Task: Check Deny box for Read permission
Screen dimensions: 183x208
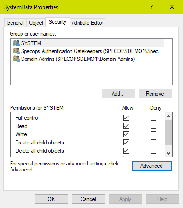Action: (153, 126)
